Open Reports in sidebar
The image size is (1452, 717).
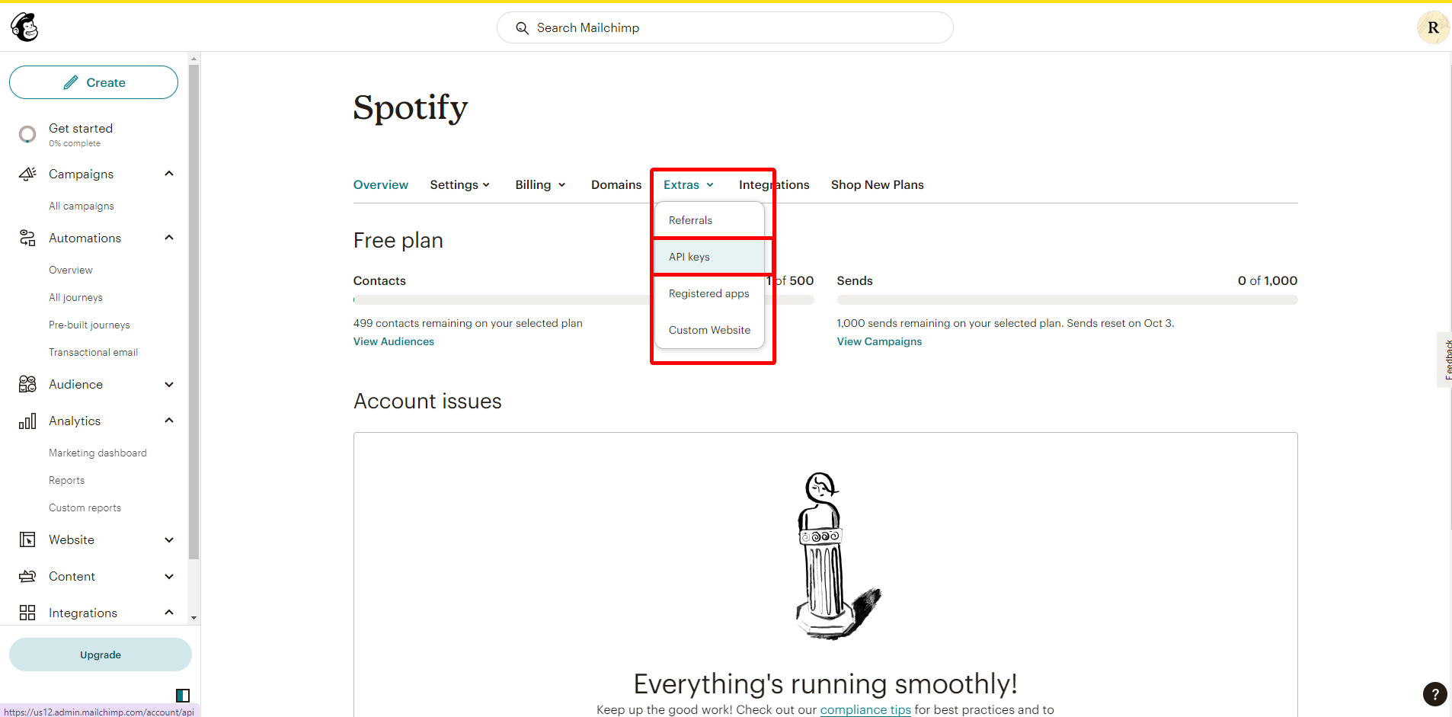click(x=66, y=480)
